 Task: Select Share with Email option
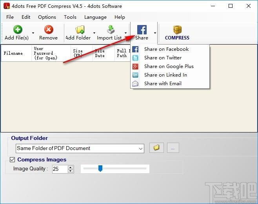163,84
